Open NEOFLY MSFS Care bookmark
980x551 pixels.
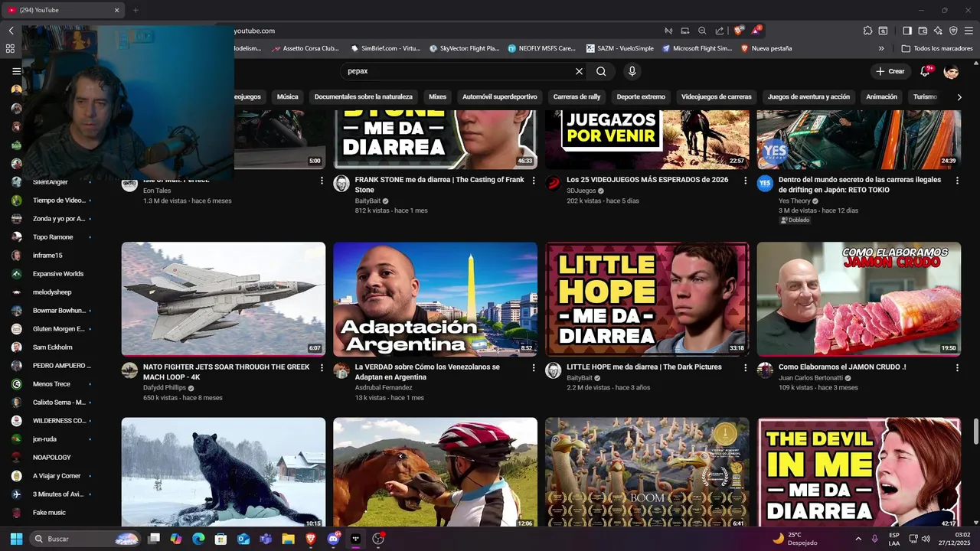coord(542,48)
